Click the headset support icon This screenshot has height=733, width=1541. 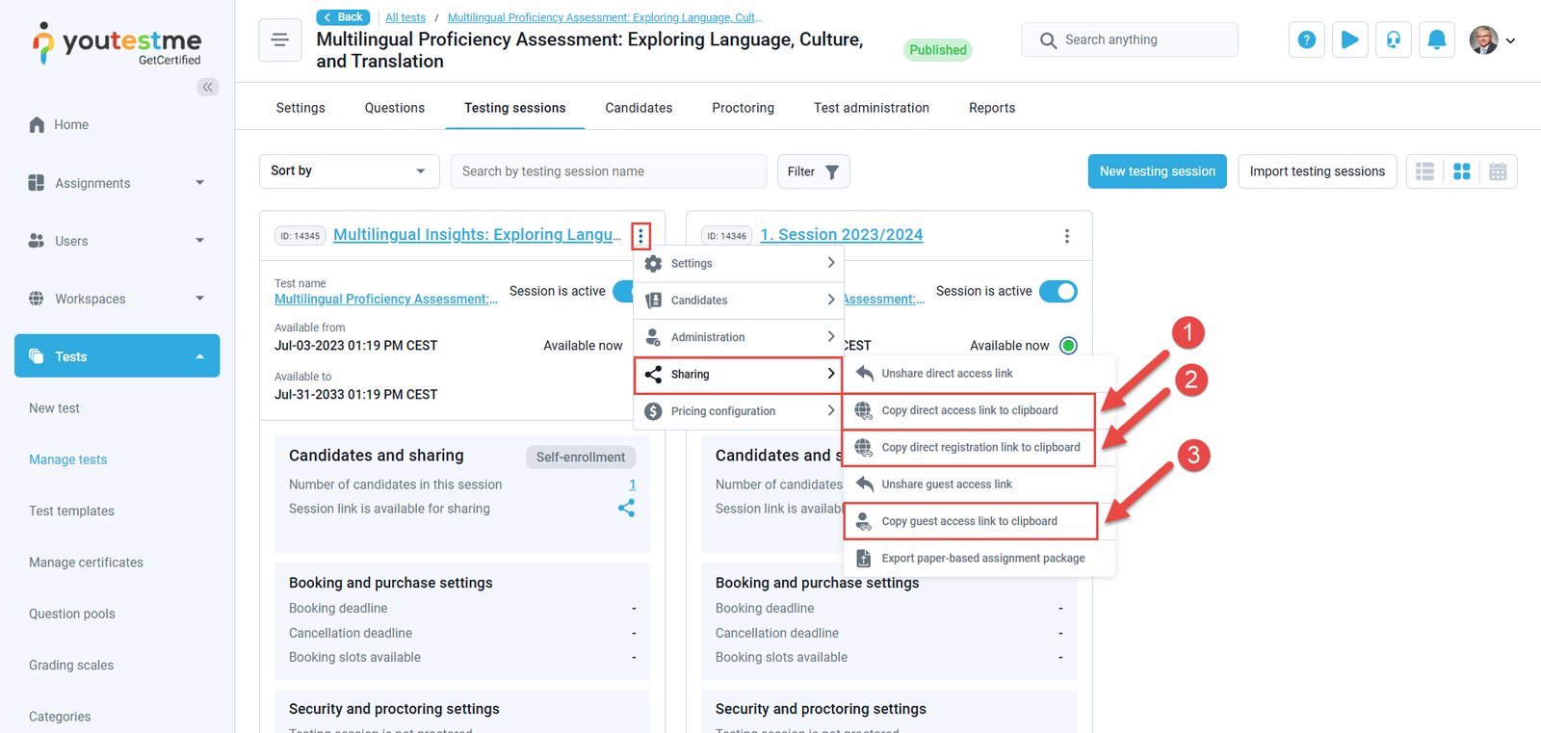tap(1393, 39)
